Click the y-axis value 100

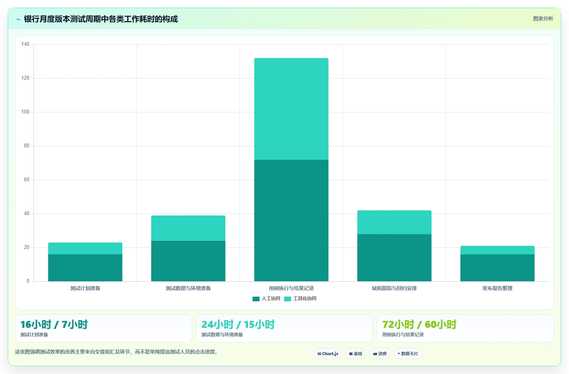[25, 112]
